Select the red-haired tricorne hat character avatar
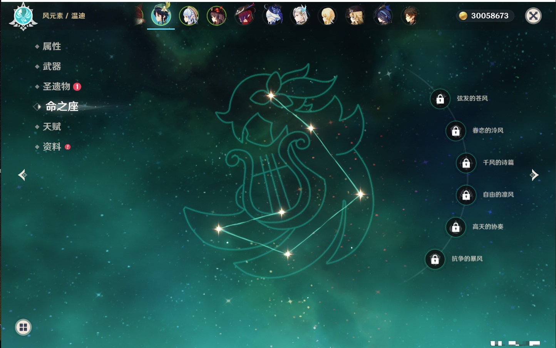 pos(245,16)
